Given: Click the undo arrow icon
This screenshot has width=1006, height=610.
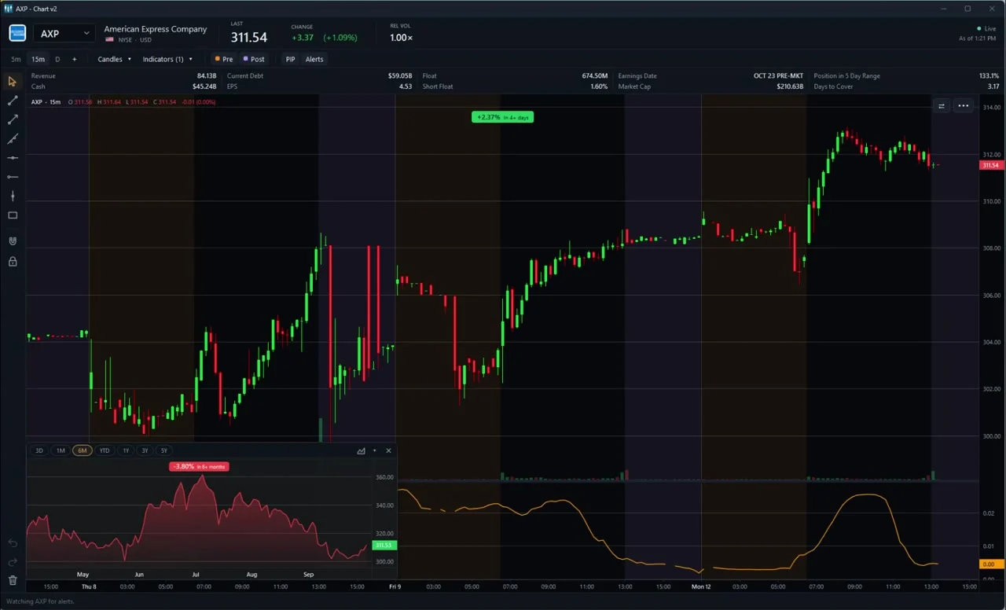Looking at the screenshot, I should [x=13, y=543].
